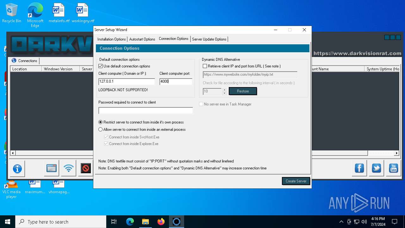405x228 pixels.
Task: Select Allow server to connect from external process
Action: (101, 130)
